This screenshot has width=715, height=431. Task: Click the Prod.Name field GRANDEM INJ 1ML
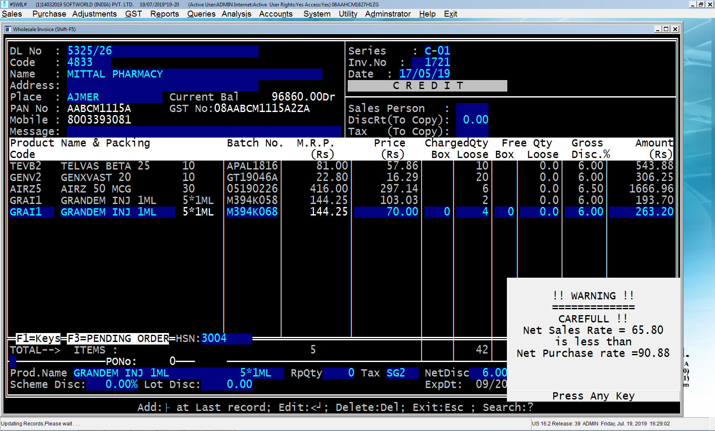point(178,373)
